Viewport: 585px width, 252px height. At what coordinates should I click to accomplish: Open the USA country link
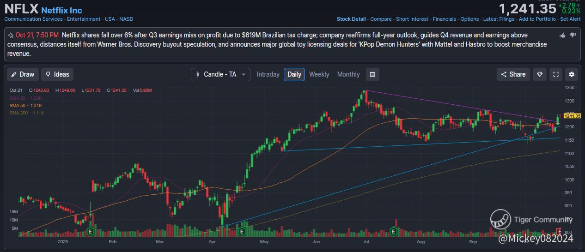[x=110, y=19]
